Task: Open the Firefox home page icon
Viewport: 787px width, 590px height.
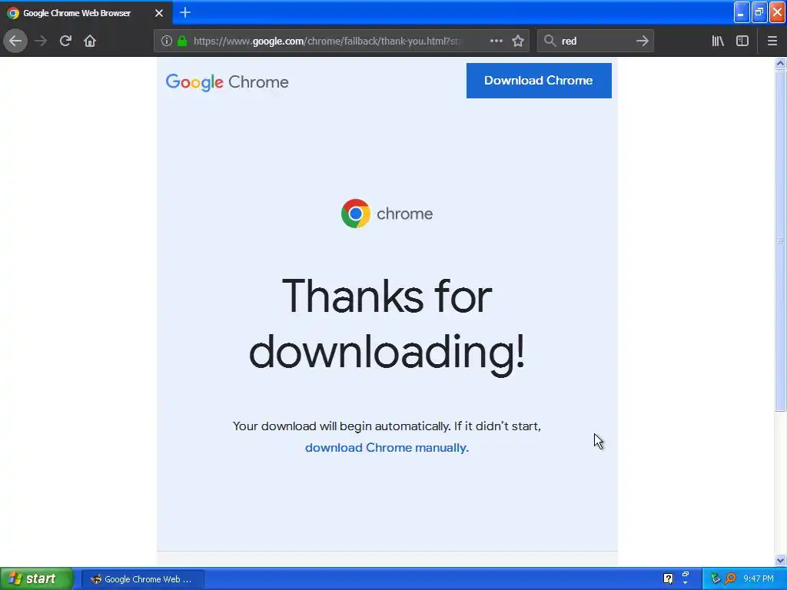Action: [x=90, y=41]
